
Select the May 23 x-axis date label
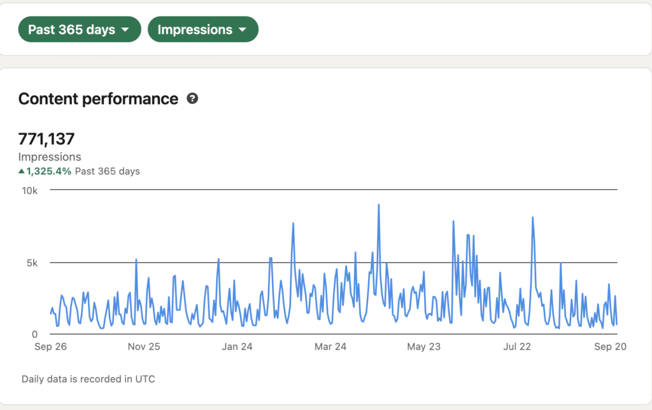(x=424, y=347)
